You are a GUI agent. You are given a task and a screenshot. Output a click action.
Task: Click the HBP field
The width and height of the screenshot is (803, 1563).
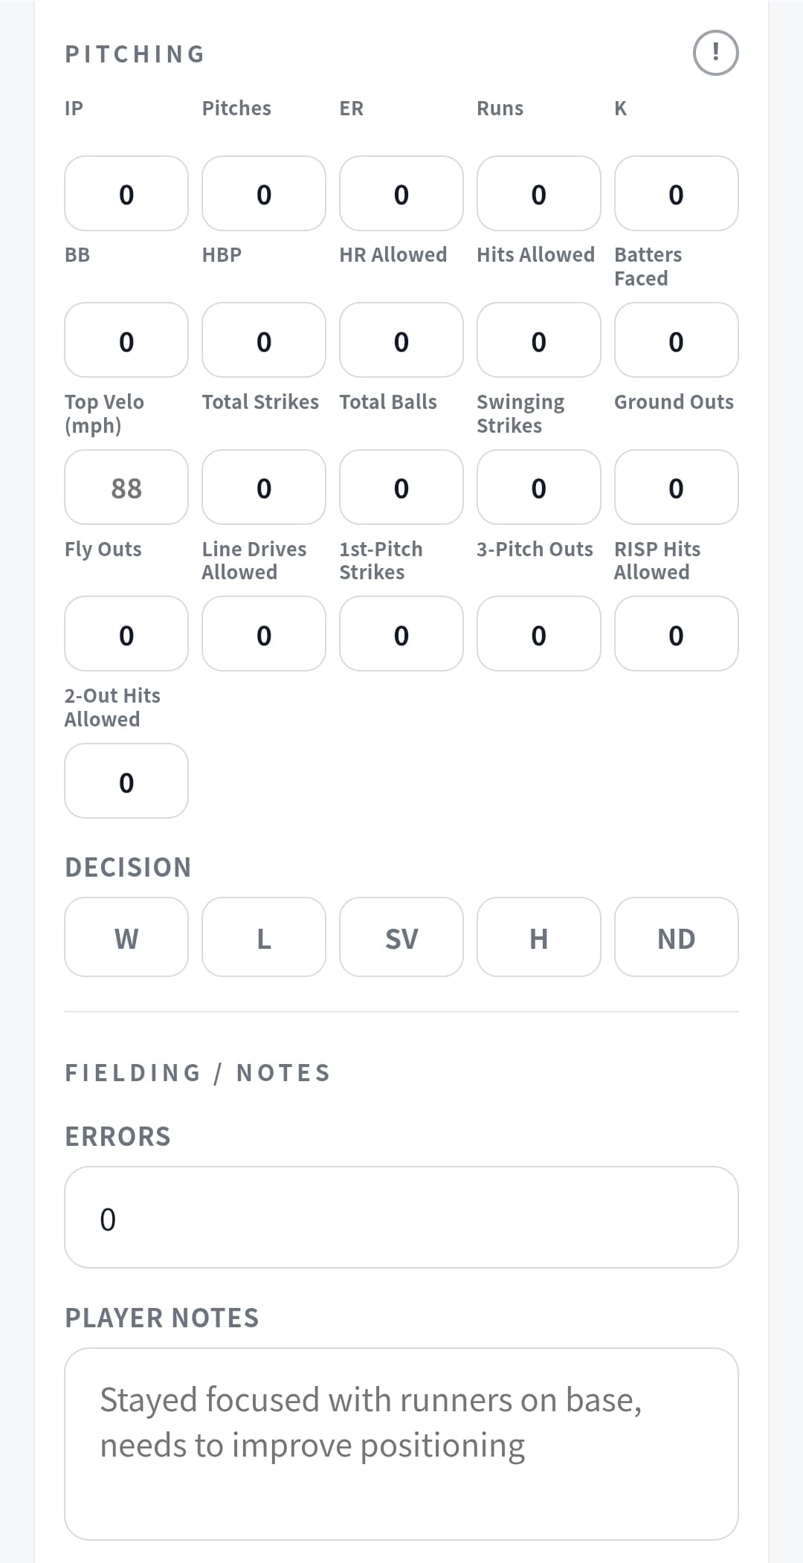(x=264, y=341)
